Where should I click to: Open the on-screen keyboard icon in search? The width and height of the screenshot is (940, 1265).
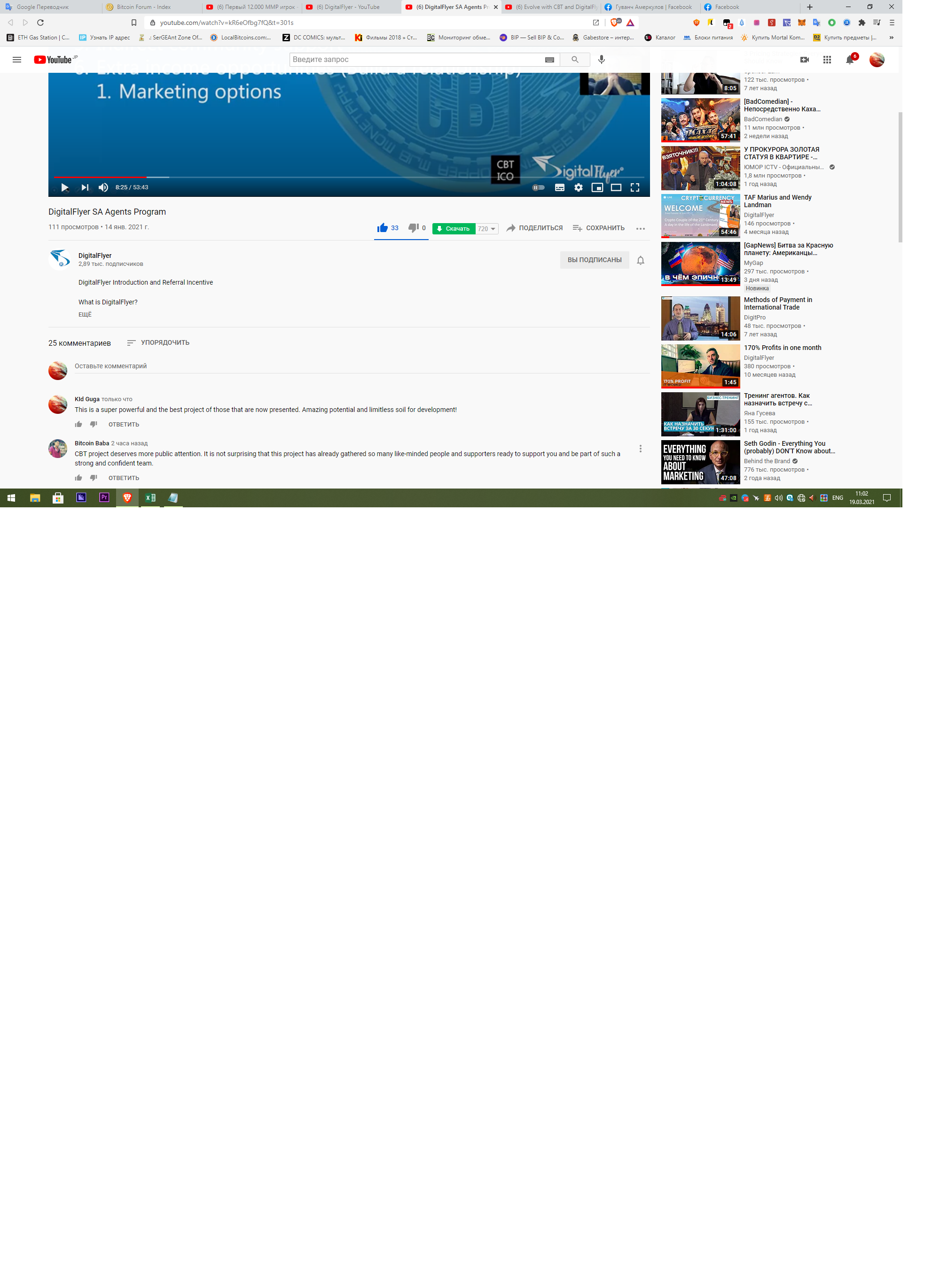click(x=549, y=60)
